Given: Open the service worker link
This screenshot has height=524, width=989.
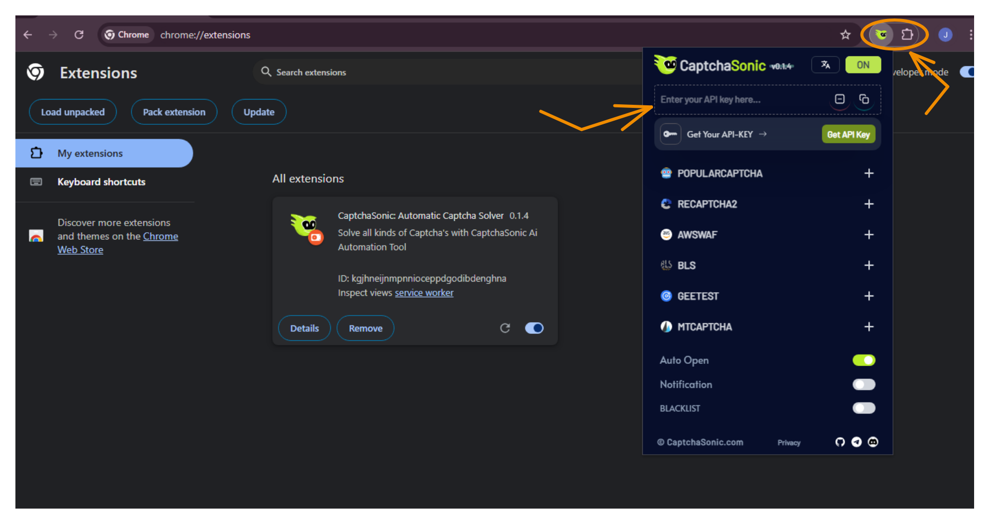Looking at the screenshot, I should [x=424, y=293].
